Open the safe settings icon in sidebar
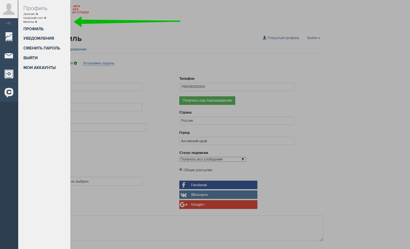Screen dimensions: 410x249 click(x=9, y=74)
